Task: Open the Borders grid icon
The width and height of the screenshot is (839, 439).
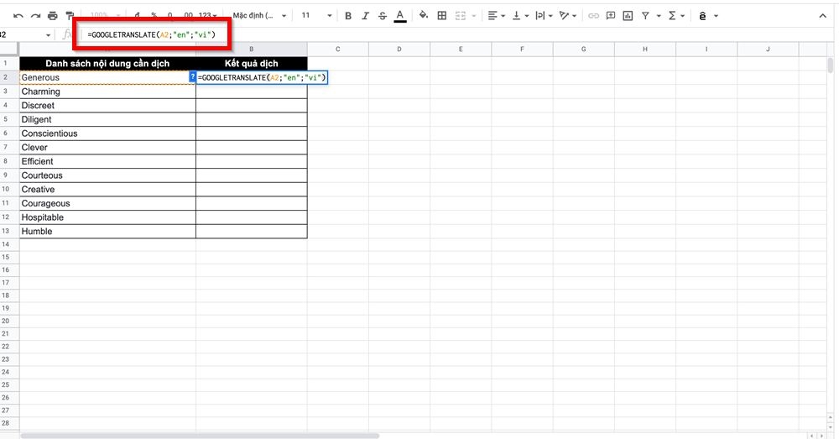Action: coord(442,16)
